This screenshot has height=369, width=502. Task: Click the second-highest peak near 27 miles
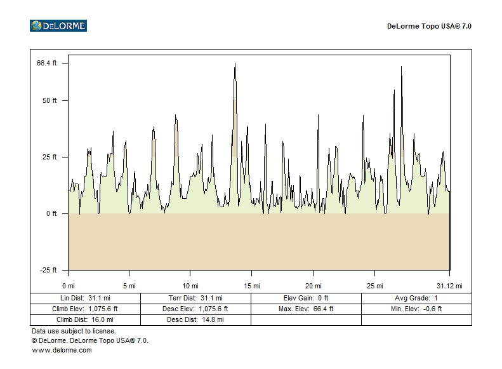[401, 68]
